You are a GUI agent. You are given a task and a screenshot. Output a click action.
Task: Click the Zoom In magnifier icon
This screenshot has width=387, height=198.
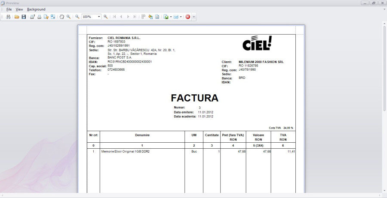106,17
